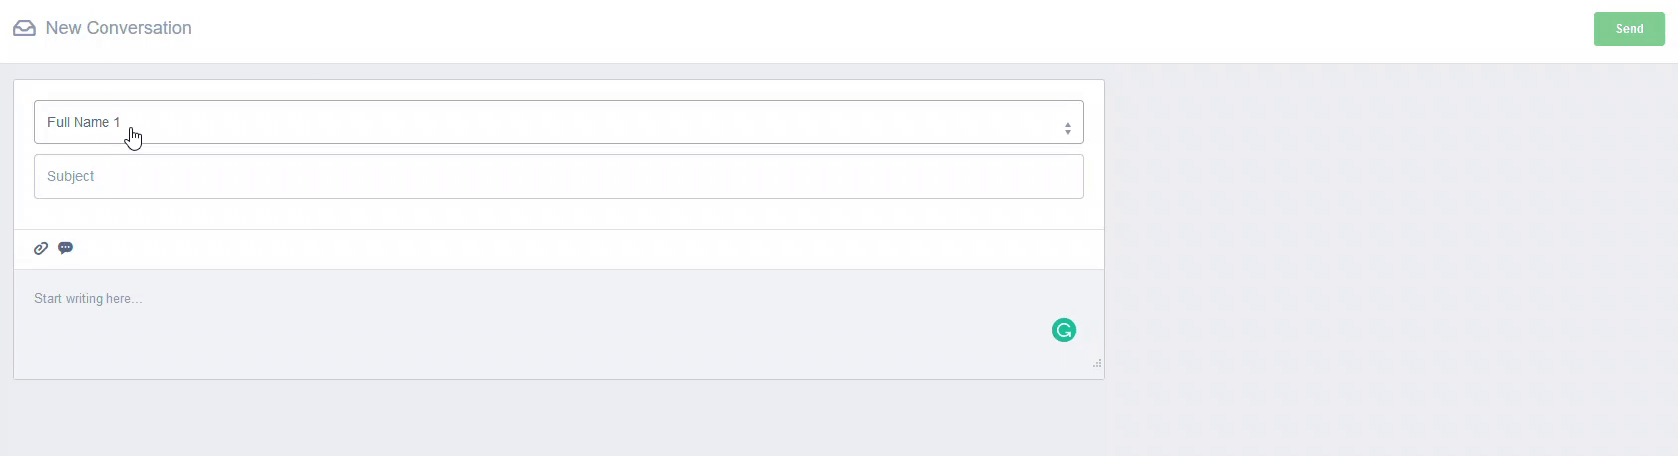Click into the "Start writing here..." message area

pos(498,319)
